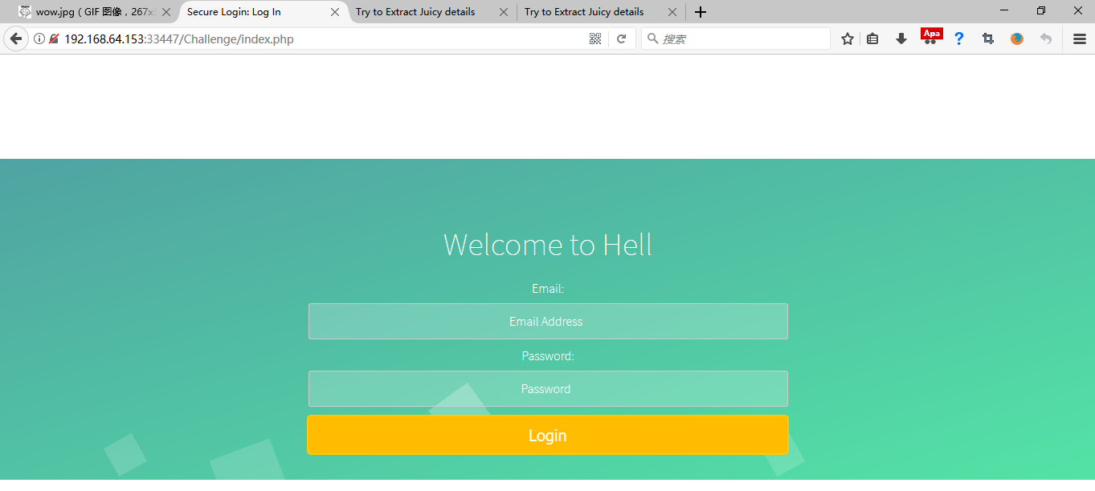
Task: Focus the URL address bar
Action: point(321,39)
